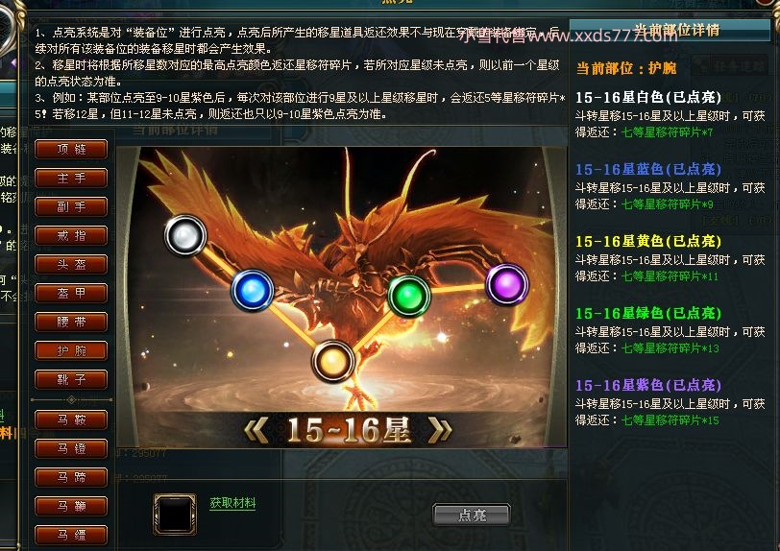Click the 点亮 button
This screenshot has width=780, height=551.
pyautogui.click(x=472, y=515)
